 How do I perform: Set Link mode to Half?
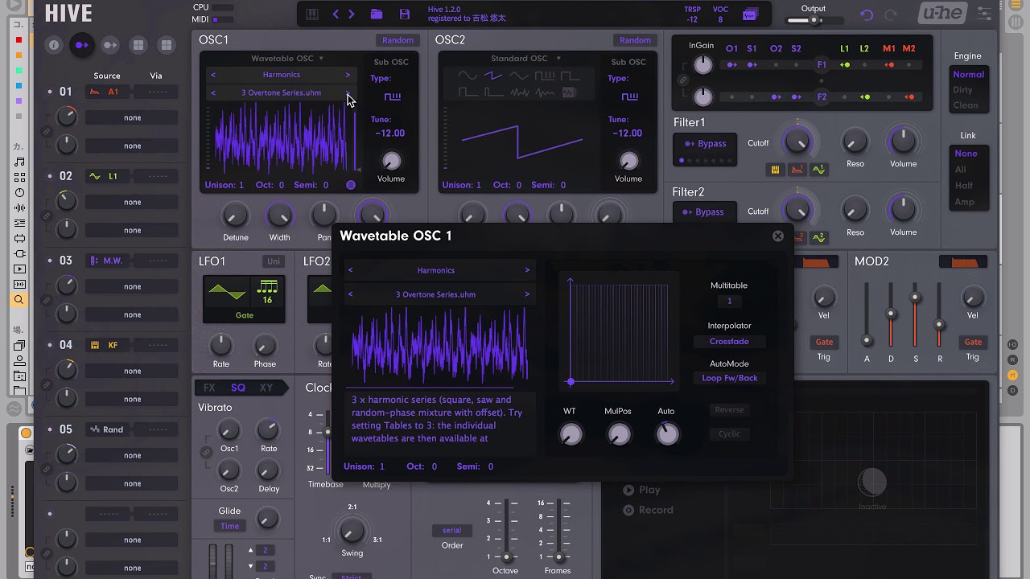click(963, 186)
